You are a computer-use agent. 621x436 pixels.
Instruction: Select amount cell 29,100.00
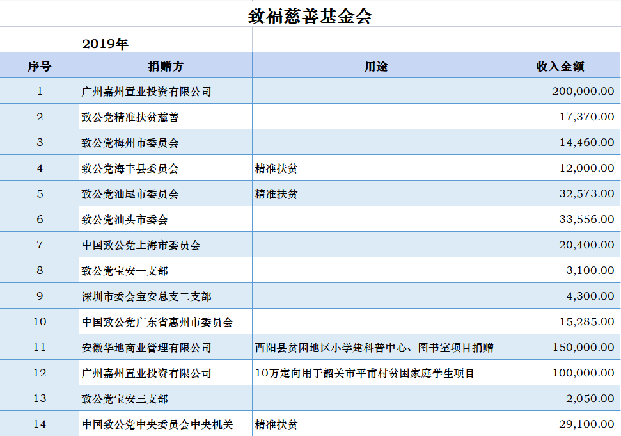tap(560, 424)
